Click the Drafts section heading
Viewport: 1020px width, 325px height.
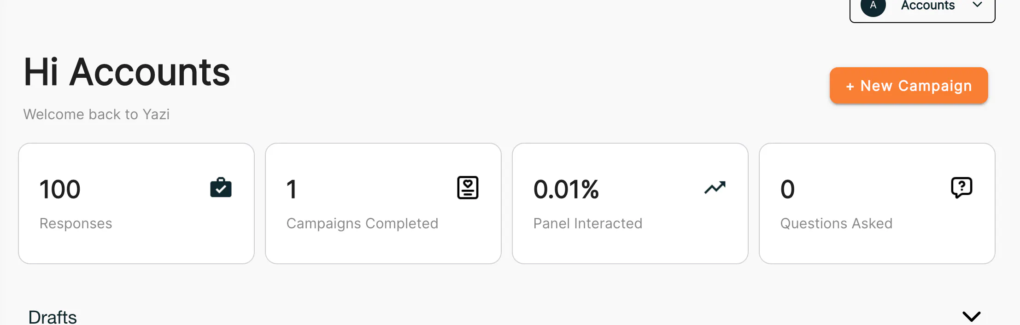pyautogui.click(x=53, y=317)
